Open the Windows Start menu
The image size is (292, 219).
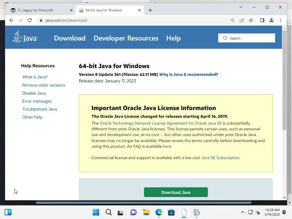coord(96,212)
